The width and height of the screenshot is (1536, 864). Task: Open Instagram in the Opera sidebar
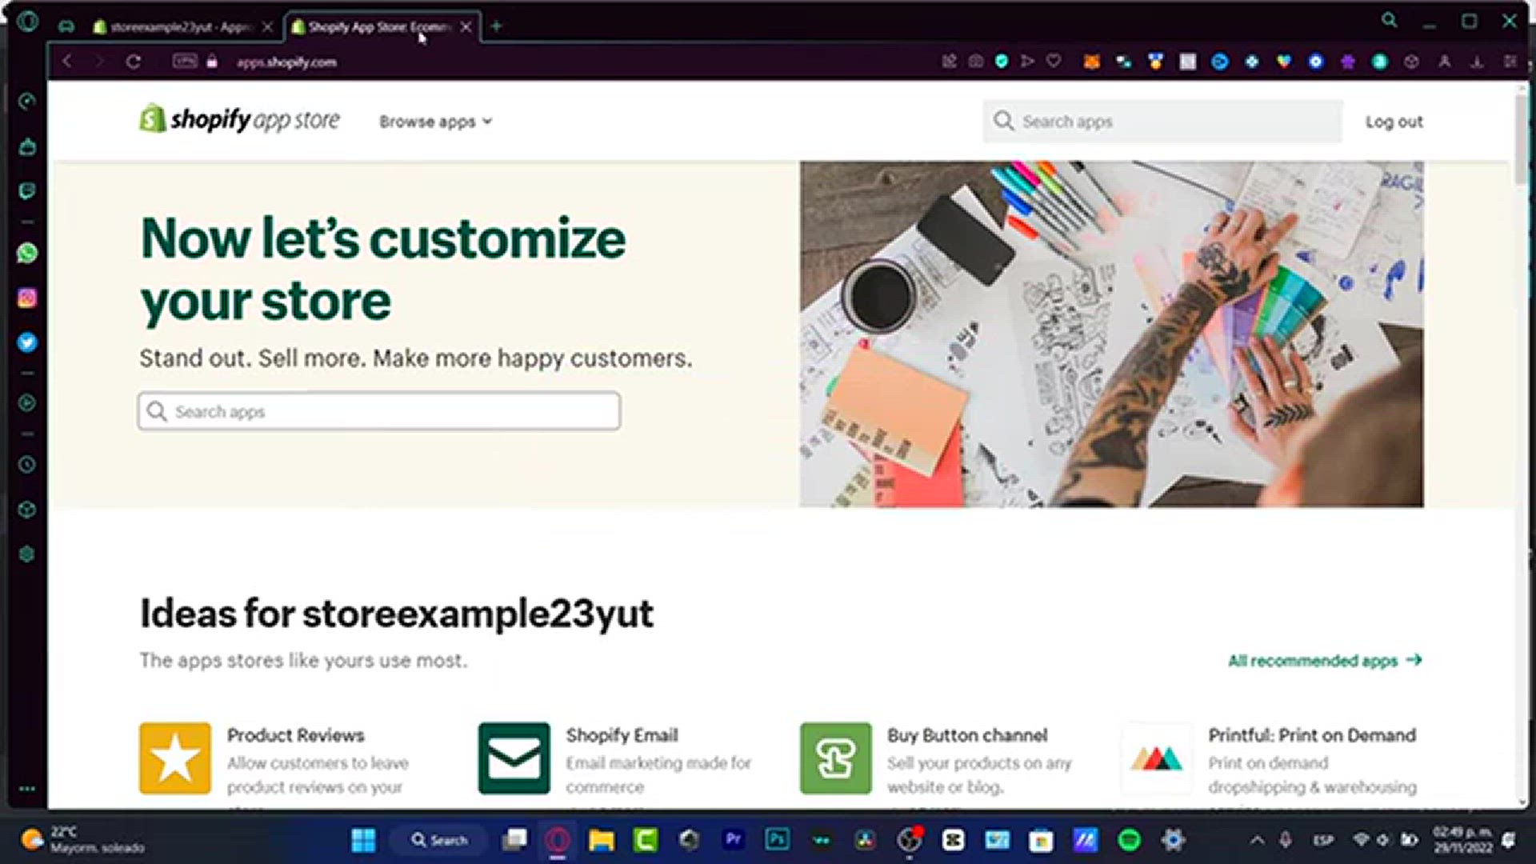[27, 298]
